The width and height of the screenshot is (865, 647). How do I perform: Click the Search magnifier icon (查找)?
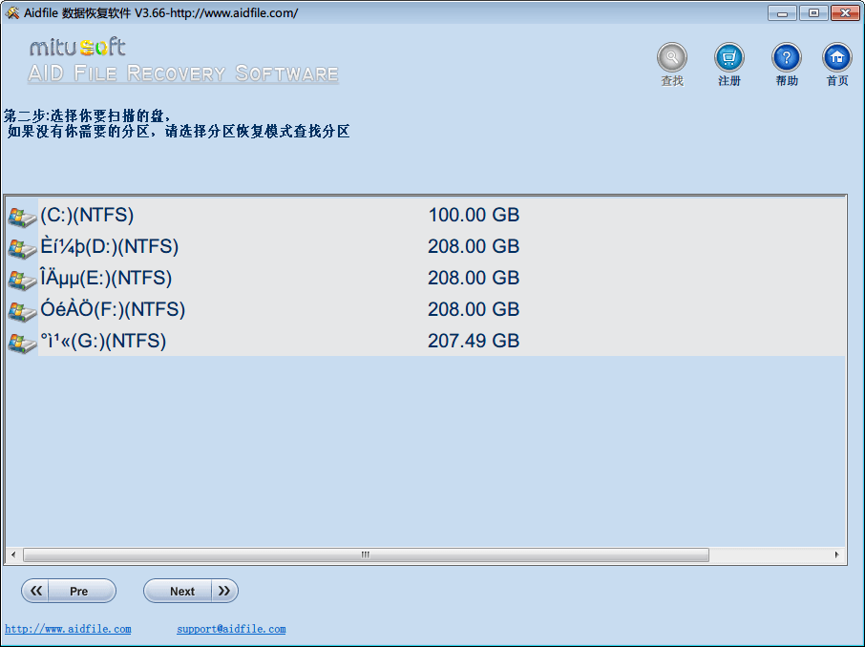point(672,58)
